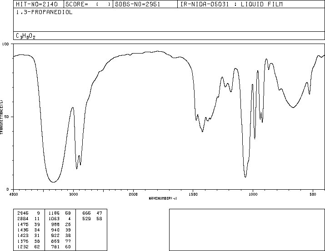Click the 2000 wavenumber axis label
Viewport: 325px width, 251px height.
(133, 194)
